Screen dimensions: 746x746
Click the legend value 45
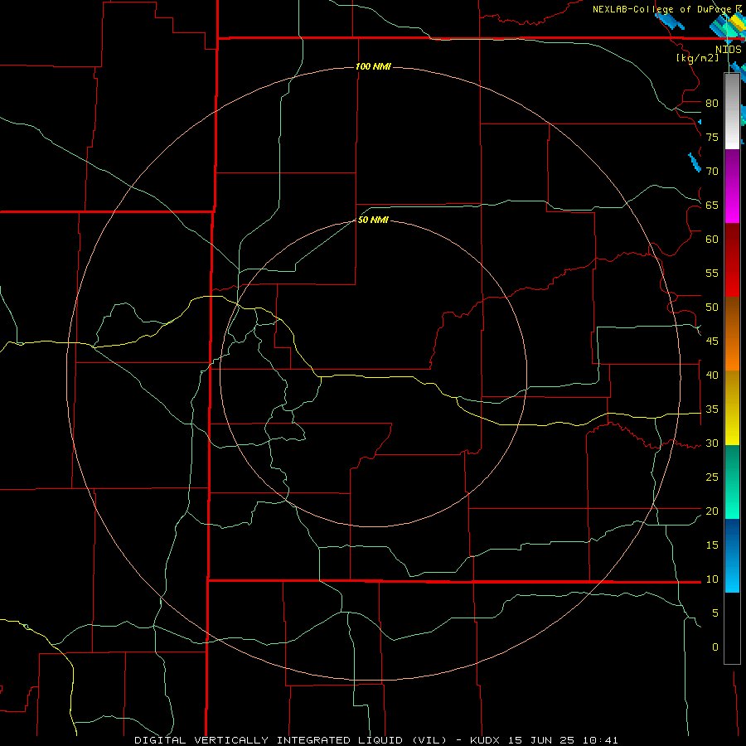point(712,342)
